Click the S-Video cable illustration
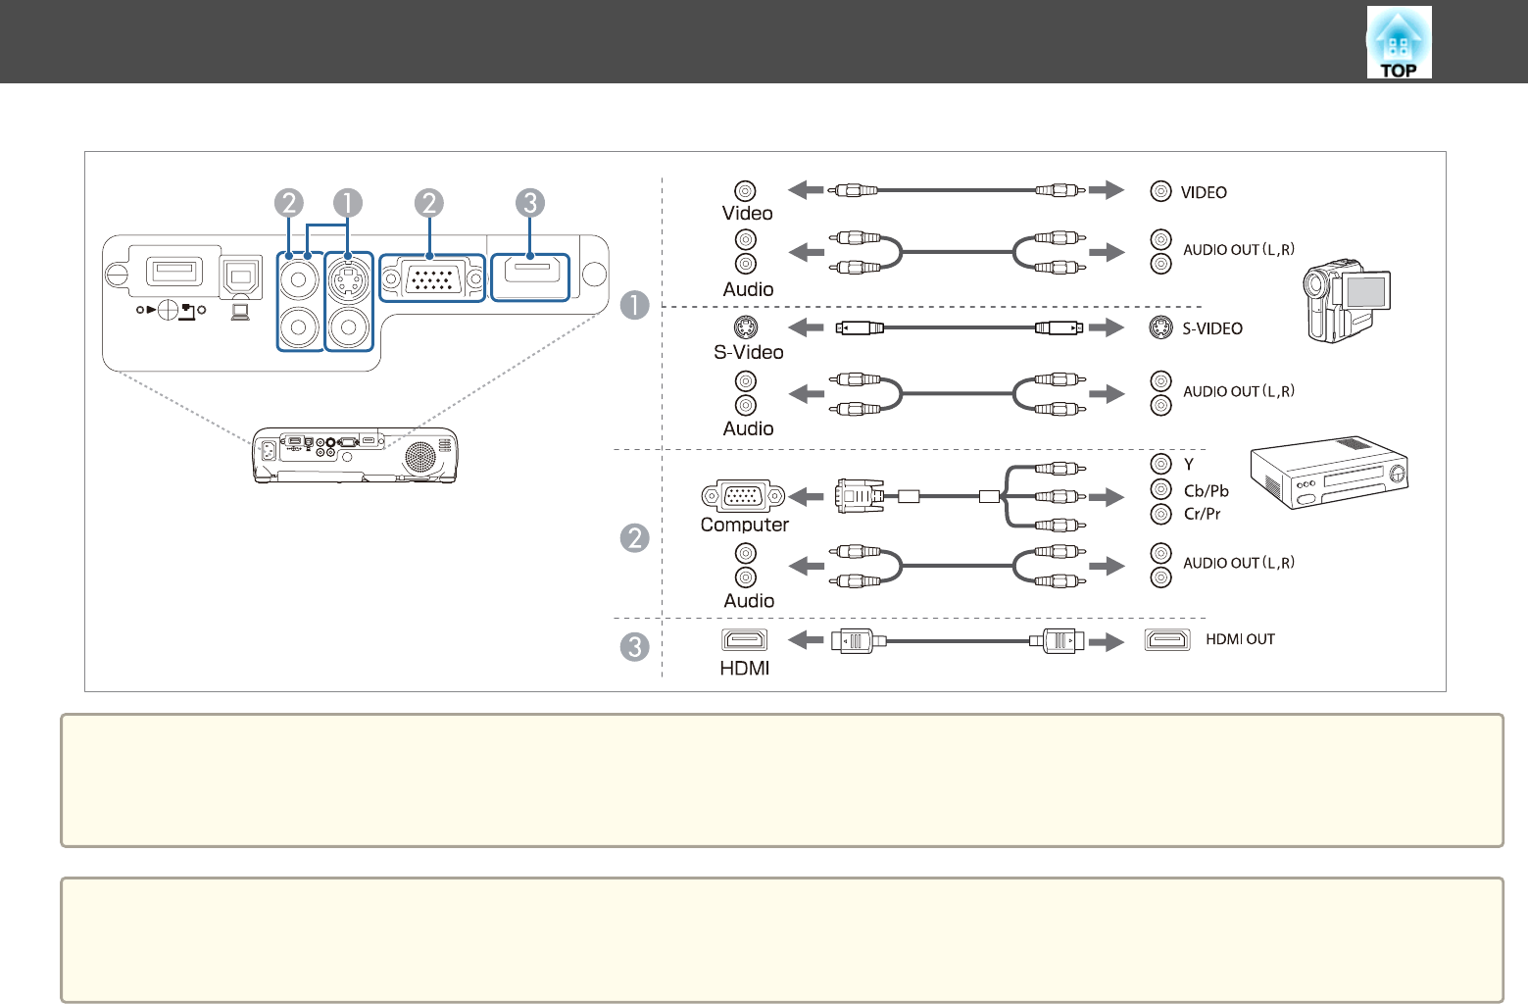This screenshot has height=1004, width=1528. click(x=959, y=327)
